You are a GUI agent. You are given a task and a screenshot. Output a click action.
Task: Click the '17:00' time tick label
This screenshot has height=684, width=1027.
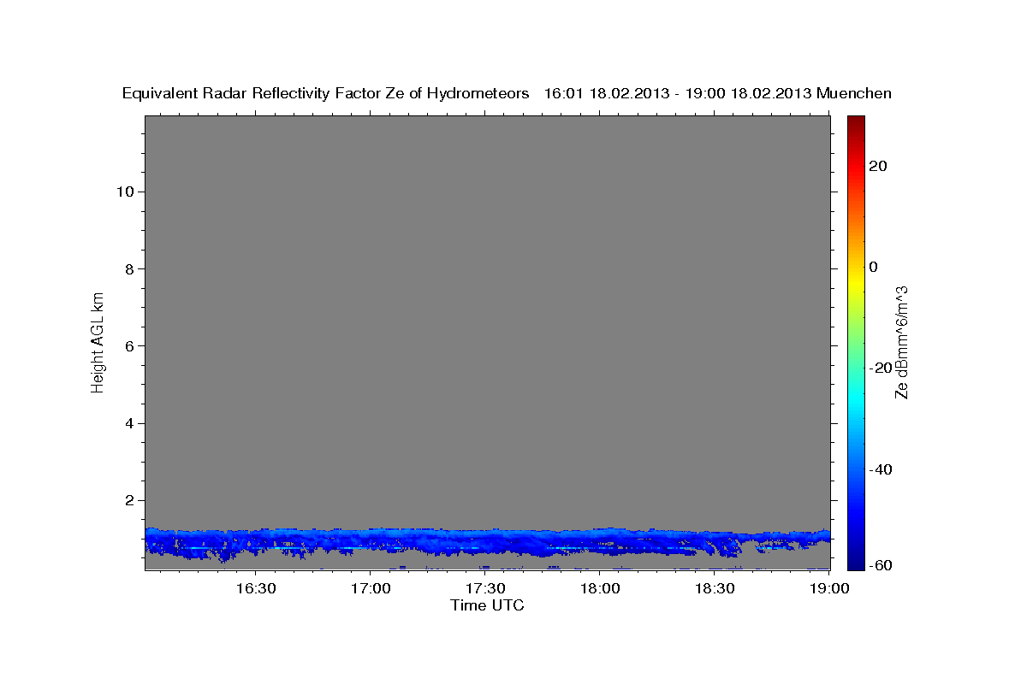tap(370, 588)
